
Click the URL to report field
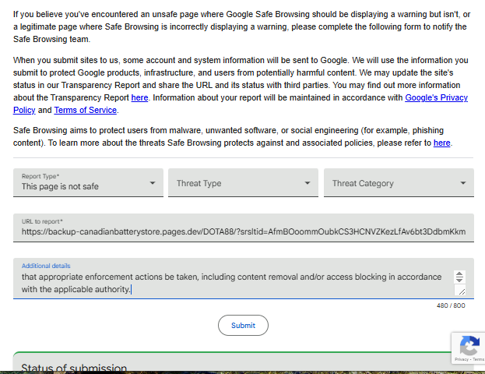pos(244,228)
